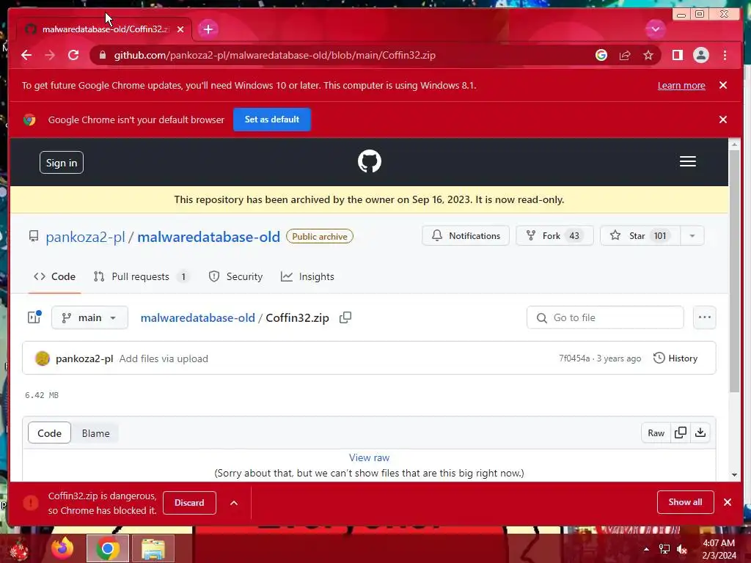The image size is (751, 563).
Task: Open File Explorer from the taskbar
Action: pos(153,548)
